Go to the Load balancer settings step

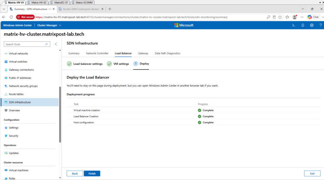[85, 64]
